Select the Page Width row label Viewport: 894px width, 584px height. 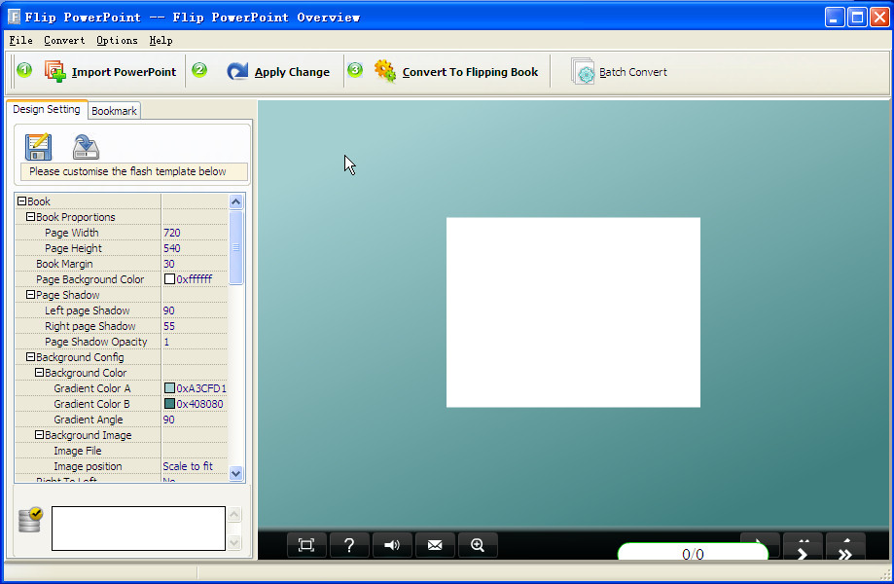point(72,233)
